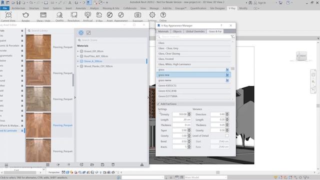Click the Save icon in quick access toolbar
This screenshot has height=180, width=320.
(x=18, y=2)
